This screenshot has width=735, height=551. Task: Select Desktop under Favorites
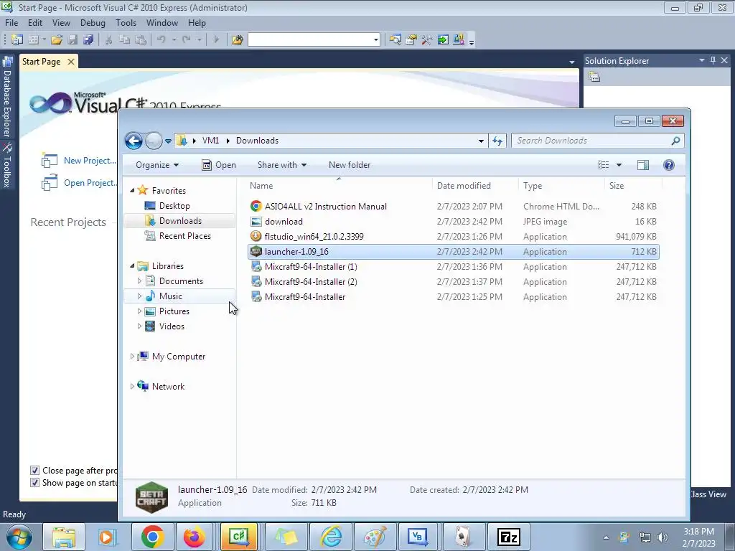[174, 206]
